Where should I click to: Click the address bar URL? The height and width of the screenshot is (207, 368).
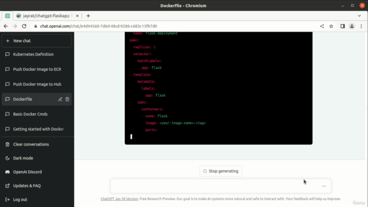98,26
